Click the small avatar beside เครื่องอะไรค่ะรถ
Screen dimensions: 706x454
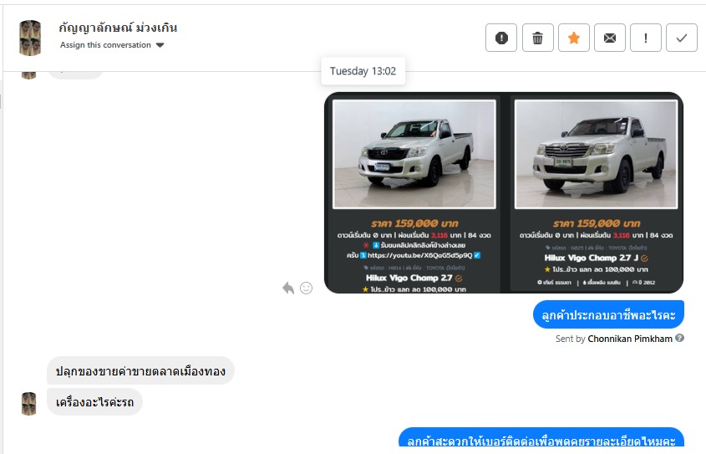pos(29,403)
